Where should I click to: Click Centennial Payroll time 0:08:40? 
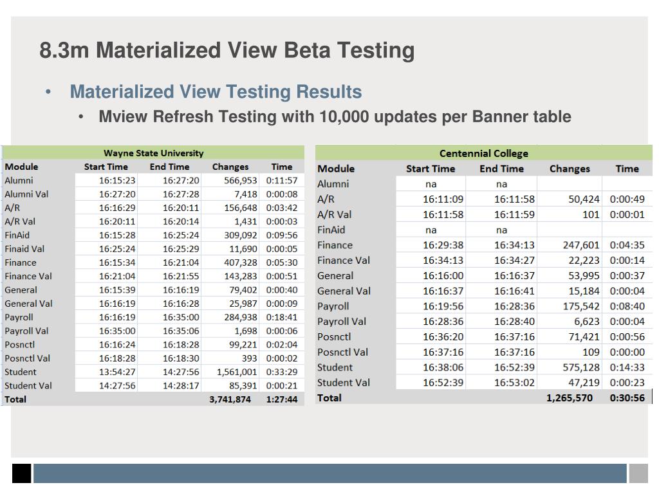[x=627, y=306]
